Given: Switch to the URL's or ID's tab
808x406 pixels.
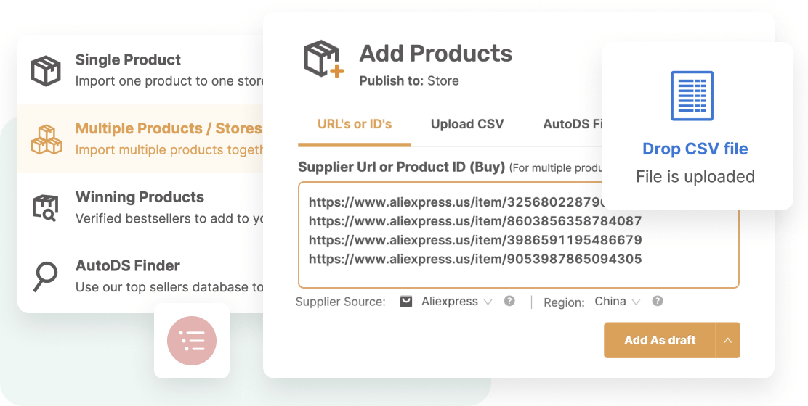Looking at the screenshot, I should click(355, 125).
